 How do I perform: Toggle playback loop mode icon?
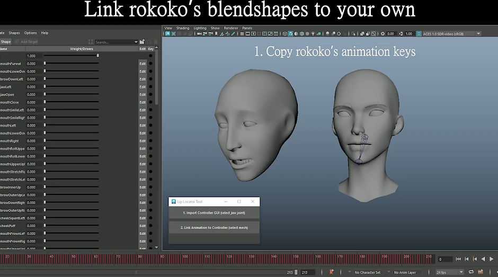click(x=472, y=272)
